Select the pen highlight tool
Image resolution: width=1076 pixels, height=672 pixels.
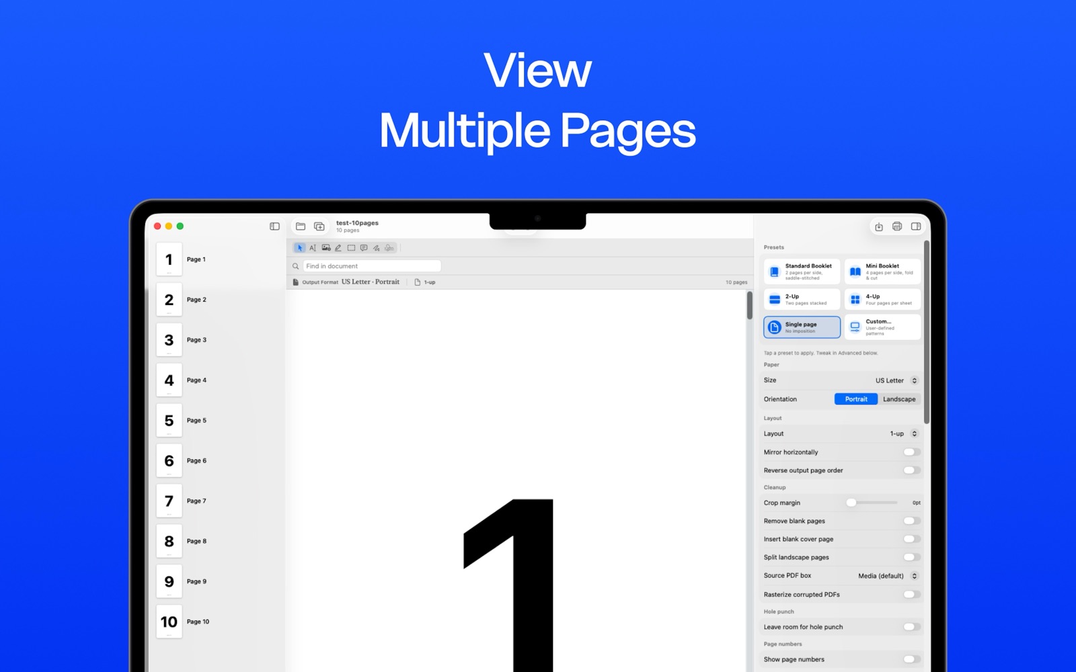[x=338, y=248]
